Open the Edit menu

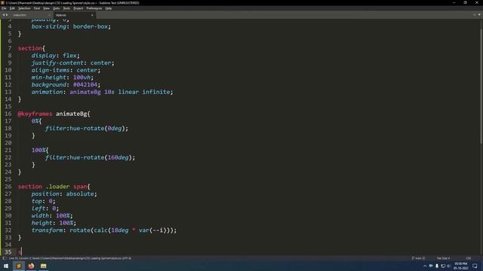point(12,8)
